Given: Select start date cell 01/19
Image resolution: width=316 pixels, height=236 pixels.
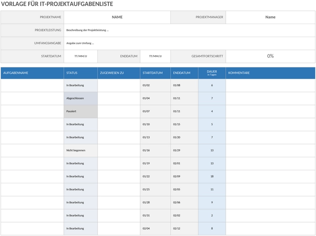Looking at the screenshot, I should (155, 164).
